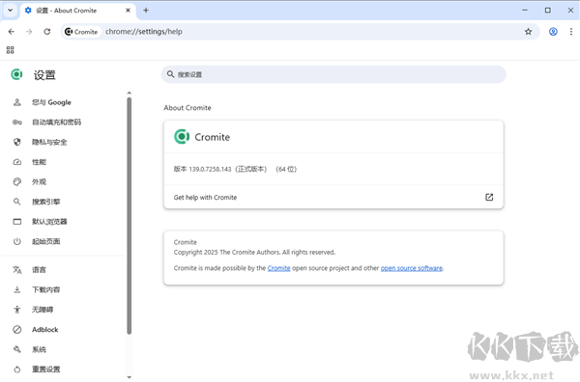Click the sidebar scroll up arrow

pos(130,93)
